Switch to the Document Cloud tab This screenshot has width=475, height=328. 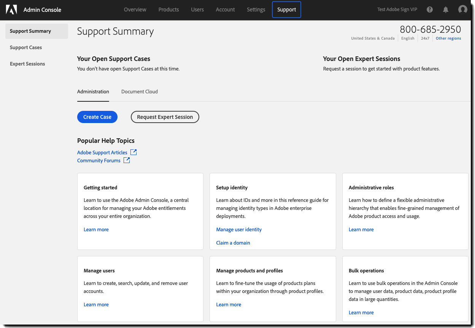pyautogui.click(x=140, y=91)
